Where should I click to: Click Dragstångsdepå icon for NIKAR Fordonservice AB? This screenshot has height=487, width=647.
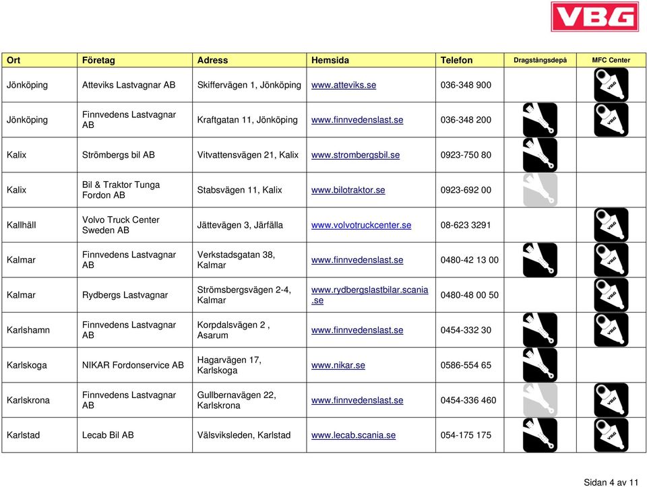[x=540, y=365]
